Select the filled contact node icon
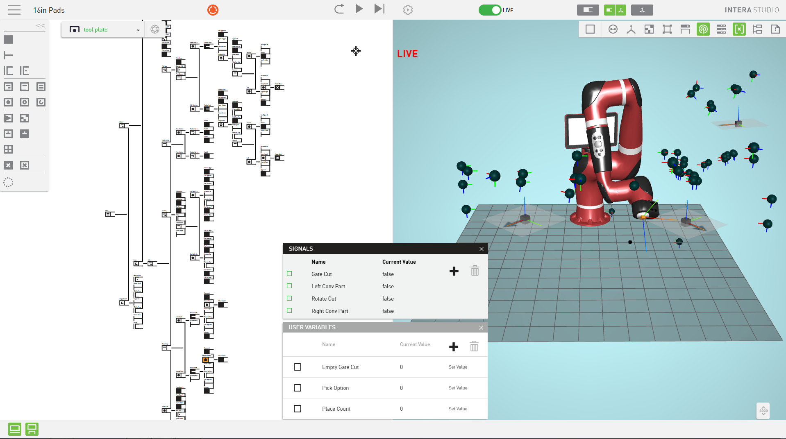Screen dimensions: 786x439 click(25, 134)
